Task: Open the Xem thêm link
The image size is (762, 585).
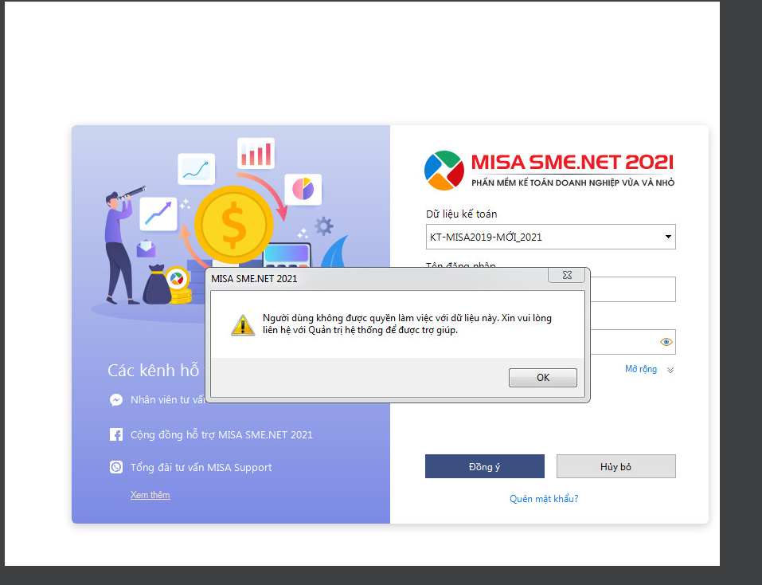Action: tap(150, 495)
